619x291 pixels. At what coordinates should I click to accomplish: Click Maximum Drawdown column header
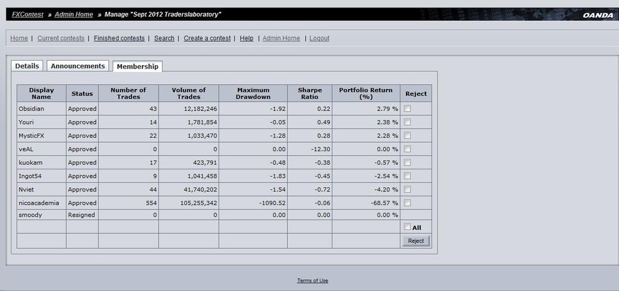(x=253, y=93)
